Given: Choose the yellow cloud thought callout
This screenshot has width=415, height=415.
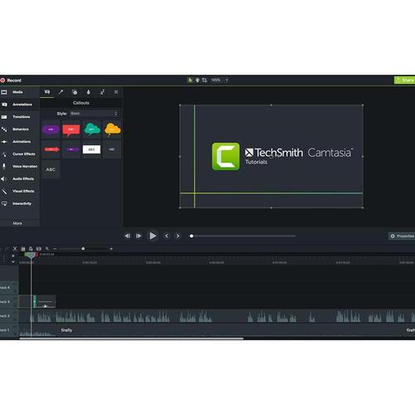Looking at the screenshot, I should point(112,129).
